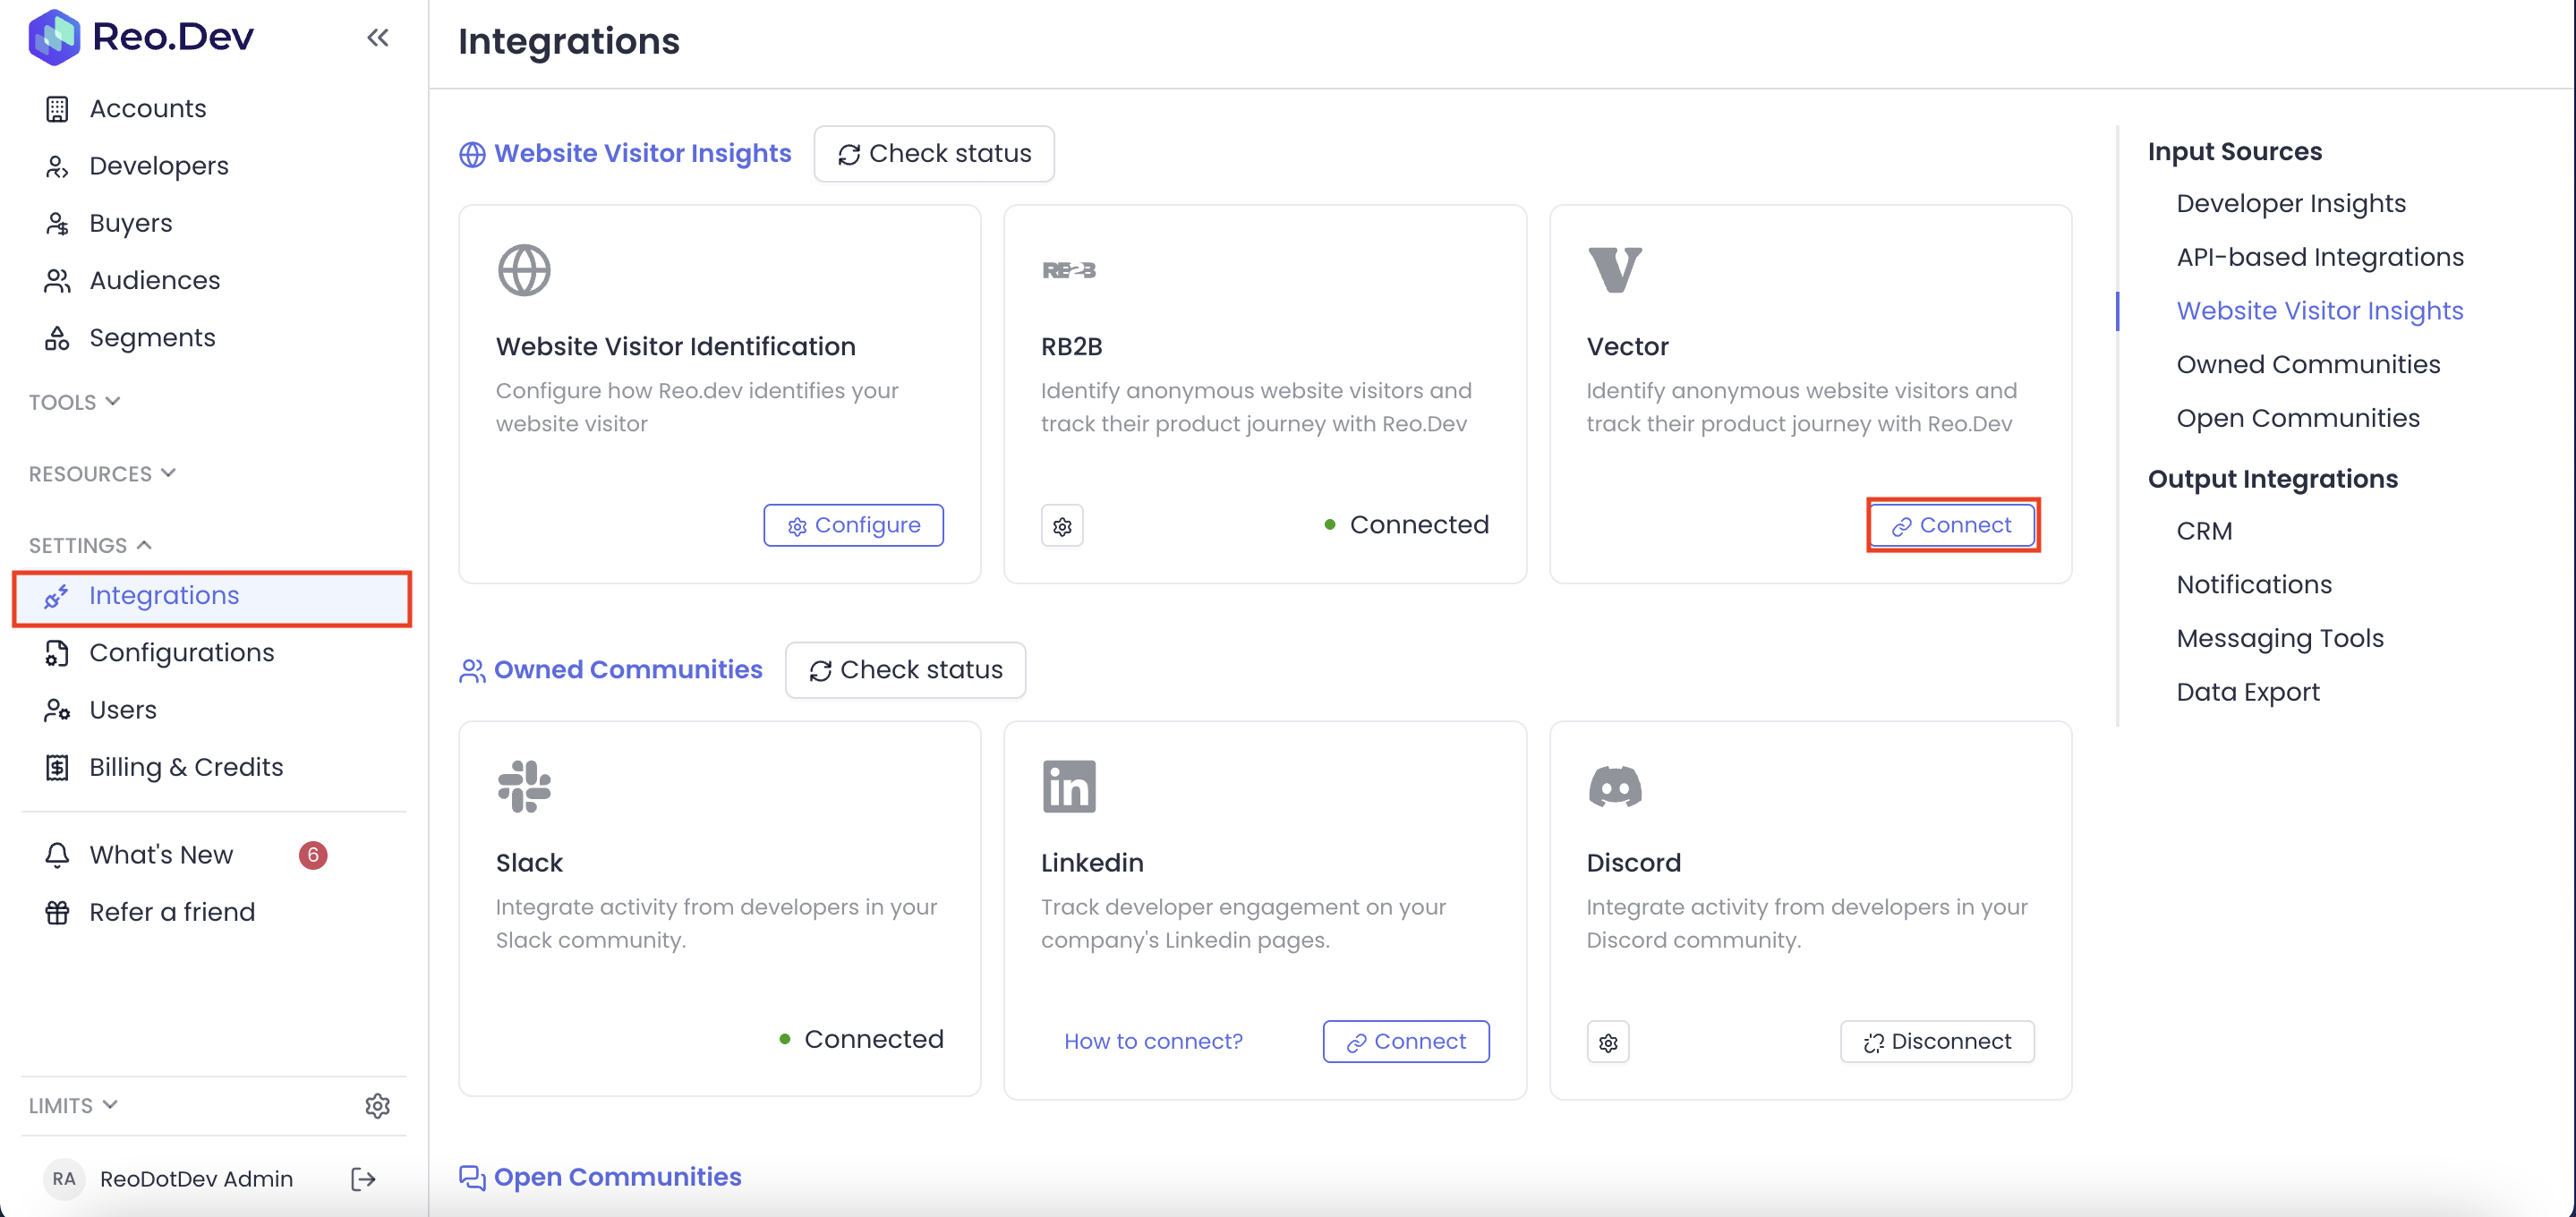Disconnect the Discord integration
Viewport: 2576px width, 1217px height.
click(x=1936, y=1041)
